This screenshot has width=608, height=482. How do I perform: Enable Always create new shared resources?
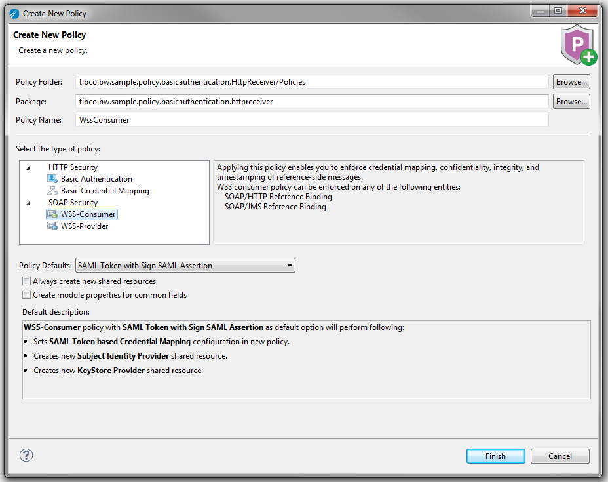(27, 281)
